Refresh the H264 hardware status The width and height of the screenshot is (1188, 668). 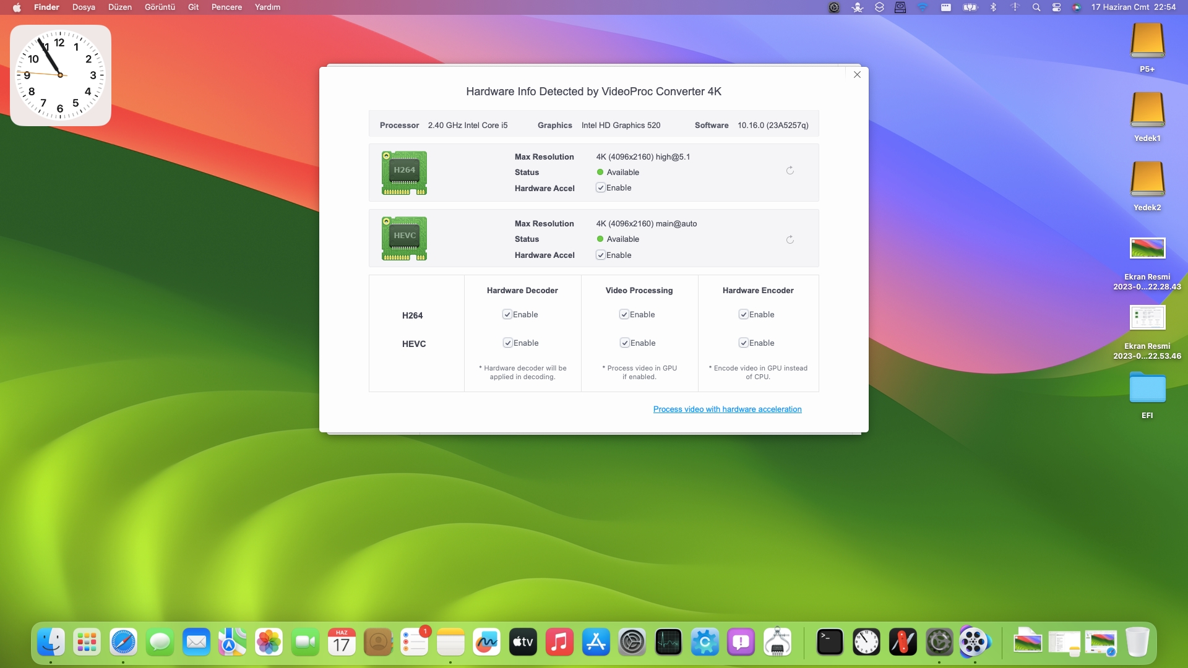coord(790,171)
